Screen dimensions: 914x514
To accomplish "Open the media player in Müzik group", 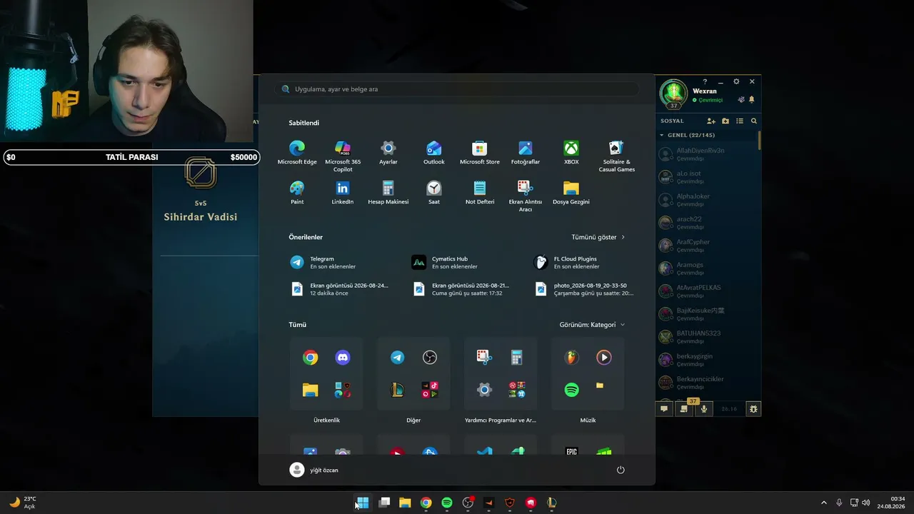I will pyautogui.click(x=604, y=358).
